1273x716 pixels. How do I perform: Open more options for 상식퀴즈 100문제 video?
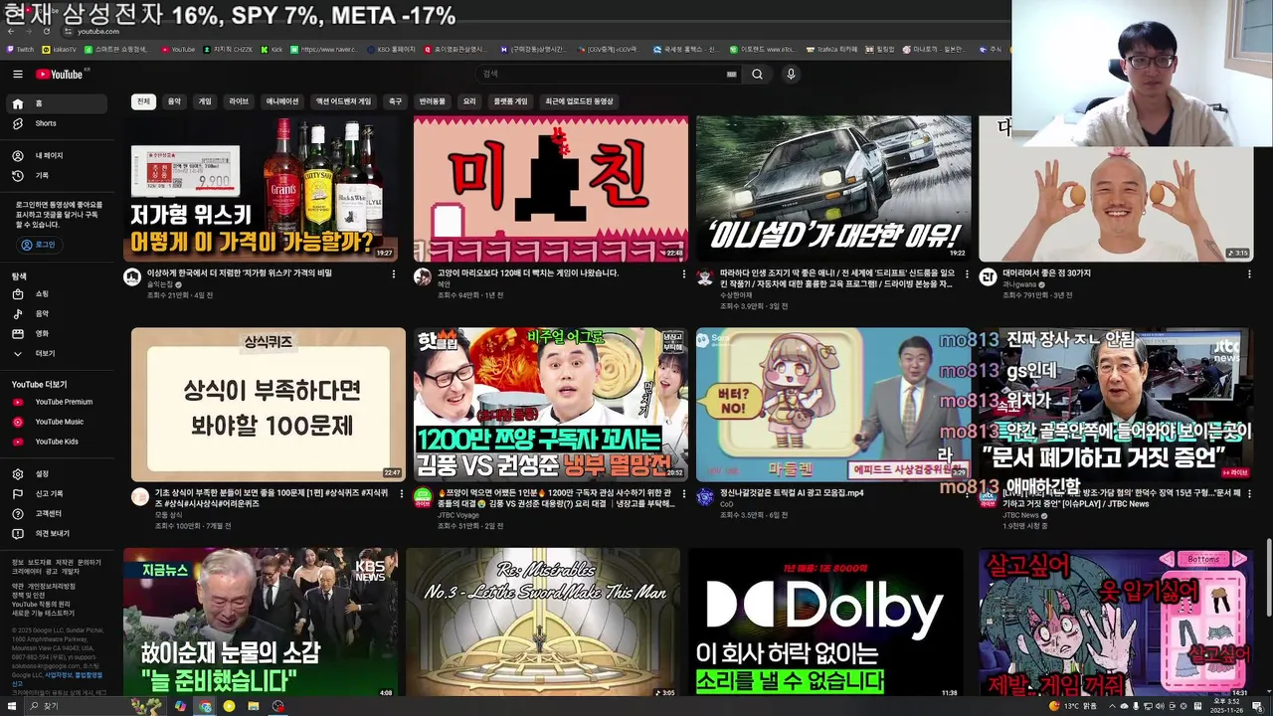click(x=401, y=494)
